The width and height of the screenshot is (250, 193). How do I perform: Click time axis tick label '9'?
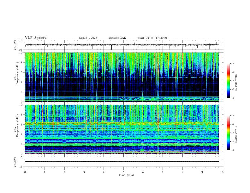(x=202, y=172)
